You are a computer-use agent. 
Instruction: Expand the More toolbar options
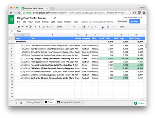(x=123, y=27)
